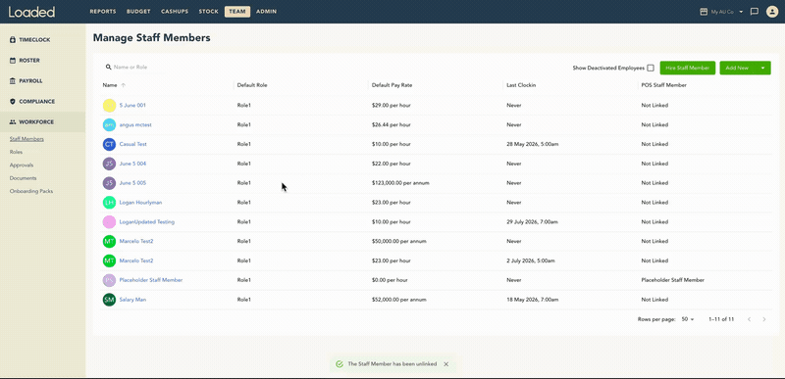This screenshot has width=785, height=379.
Task: Open Staff Members in sidebar
Action: click(26, 139)
